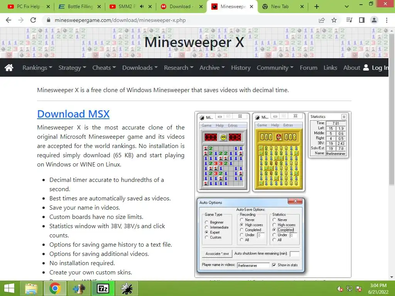This screenshot has width=395, height=296.
Task: Open the tab search chevron
Action: click(x=347, y=7)
